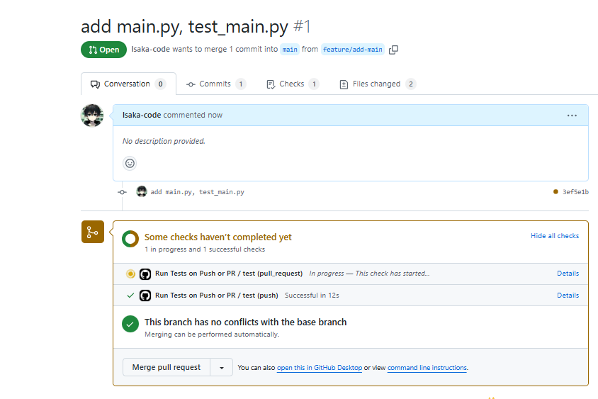Click the in-progress yellow circle for pull_request check
Viewport: 598px width, 399px height.
(130, 274)
